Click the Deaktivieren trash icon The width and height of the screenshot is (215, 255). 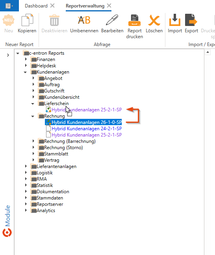tap(54, 20)
